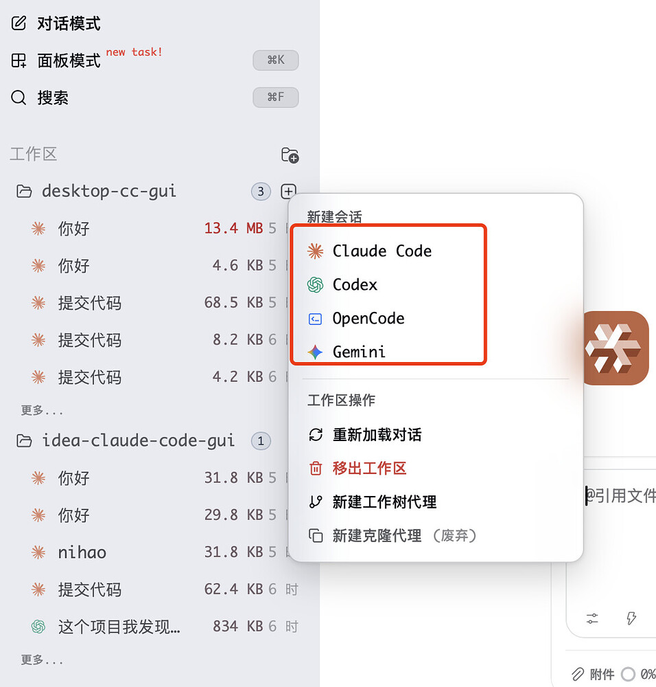Click the 13.4 MB size value
The image size is (656, 687).
[234, 228]
